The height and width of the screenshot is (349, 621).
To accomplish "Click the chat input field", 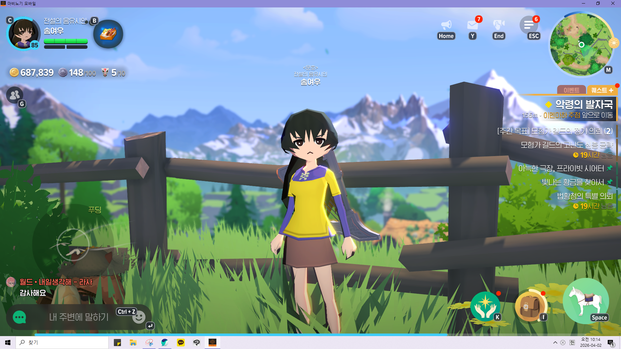I will [79, 317].
